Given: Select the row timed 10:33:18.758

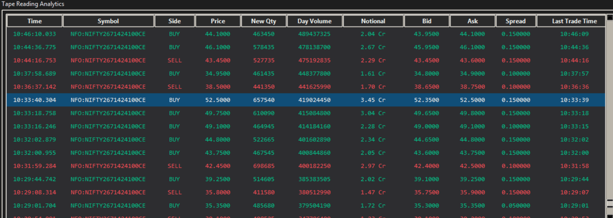Looking at the screenshot, I should tap(306, 113).
